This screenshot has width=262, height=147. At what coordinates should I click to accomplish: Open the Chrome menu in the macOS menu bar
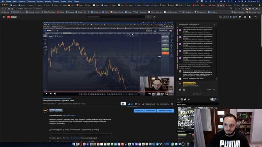8,1
